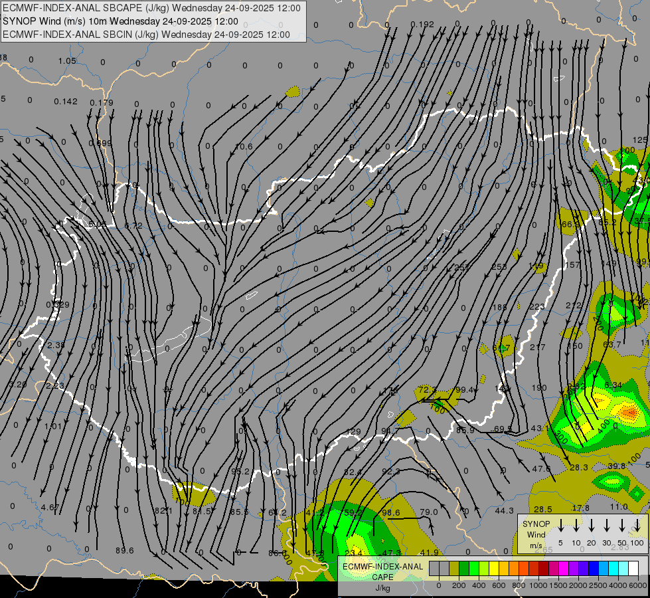Click the 50 m/s wind arrow in legend

622,526
